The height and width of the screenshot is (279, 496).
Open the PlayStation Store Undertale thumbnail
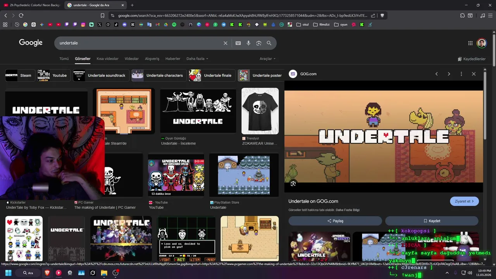coord(244,175)
